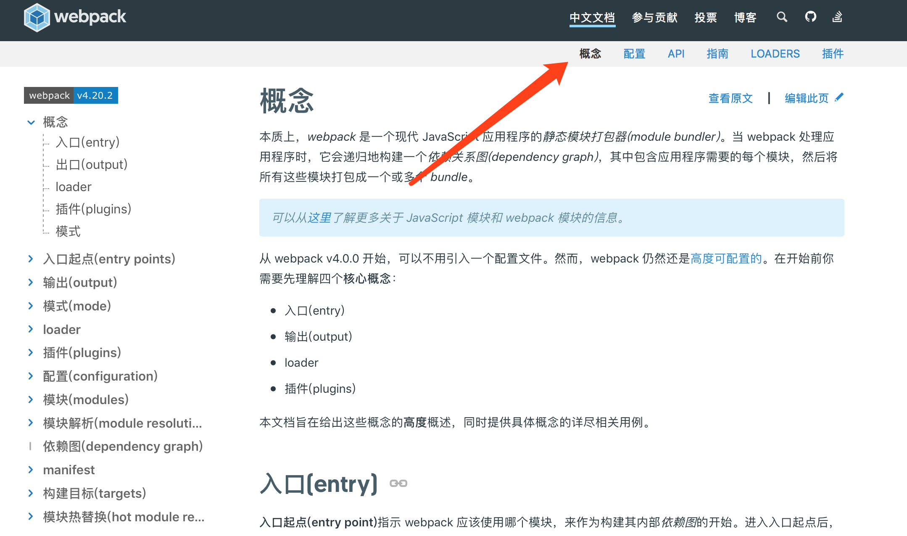Open 模块热替换(hot module re...) sidebar entry
Image resolution: width=907 pixels, height=536 pixels.
coord(124,517)
